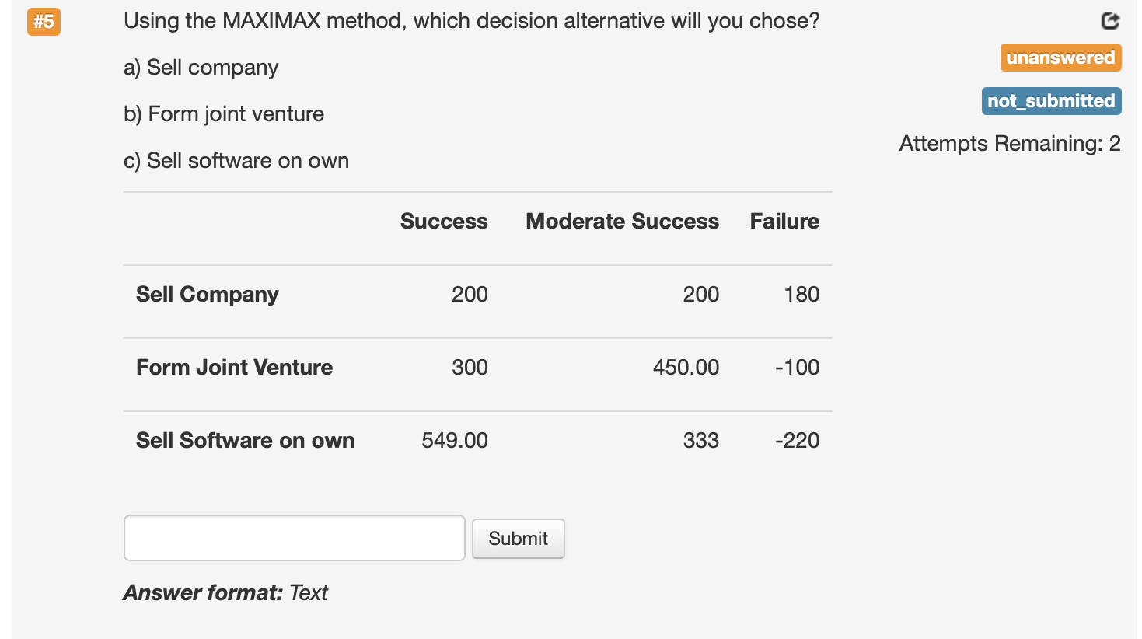This screenshot has width=1142, height=639.
Task: Select the Success column header
Action: (x=444, y=221)
